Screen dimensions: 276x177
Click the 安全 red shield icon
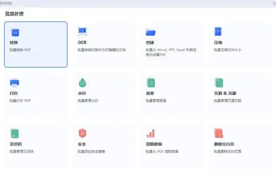click(83, 133)
